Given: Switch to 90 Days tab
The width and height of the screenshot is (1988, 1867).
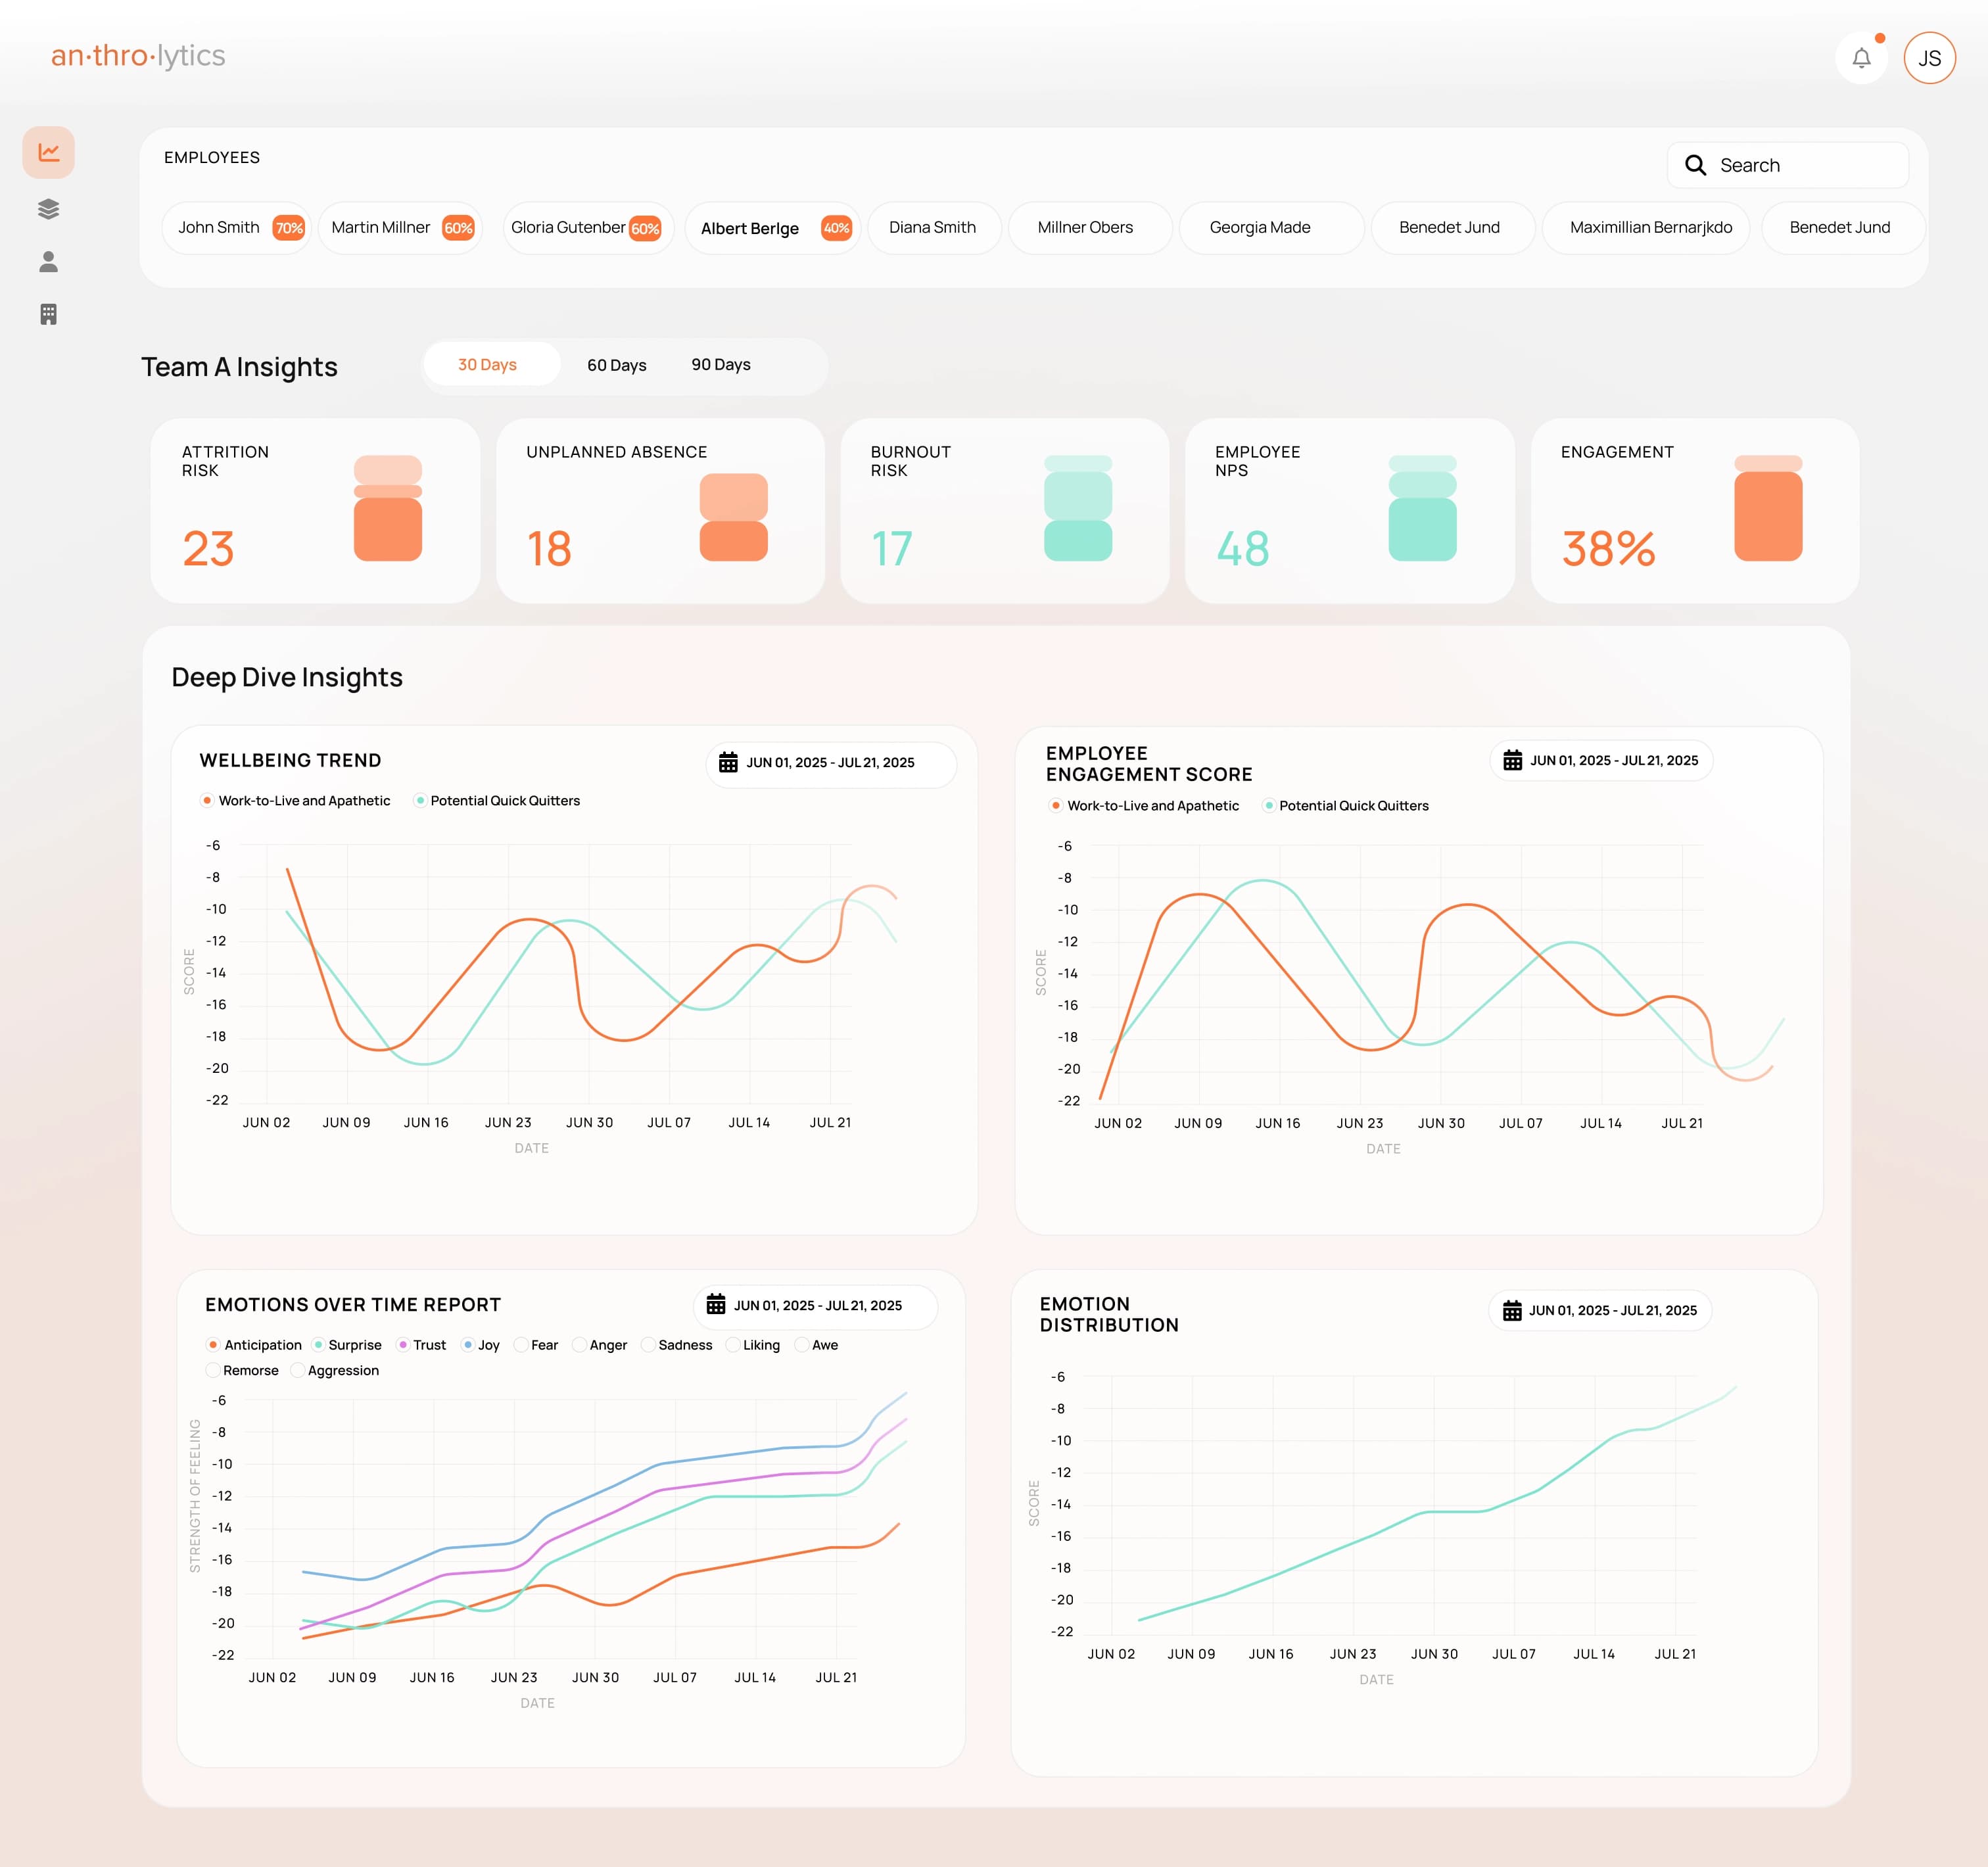Looking at the screenshot, I should (720, 364).
